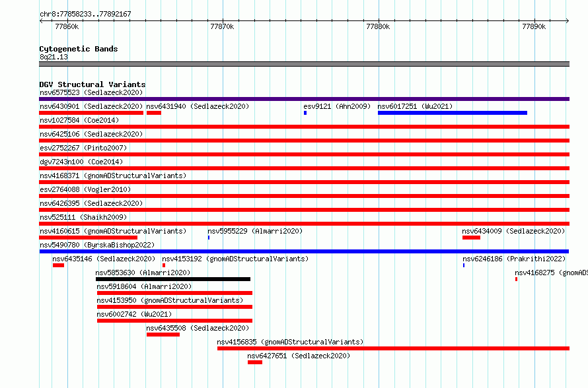Viewport: 588px width, 388px height.
Task: Click the 77880k ruler position label
Action: tap(378, 26)
